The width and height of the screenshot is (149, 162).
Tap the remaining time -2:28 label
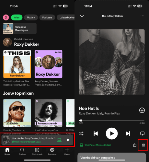142,123
